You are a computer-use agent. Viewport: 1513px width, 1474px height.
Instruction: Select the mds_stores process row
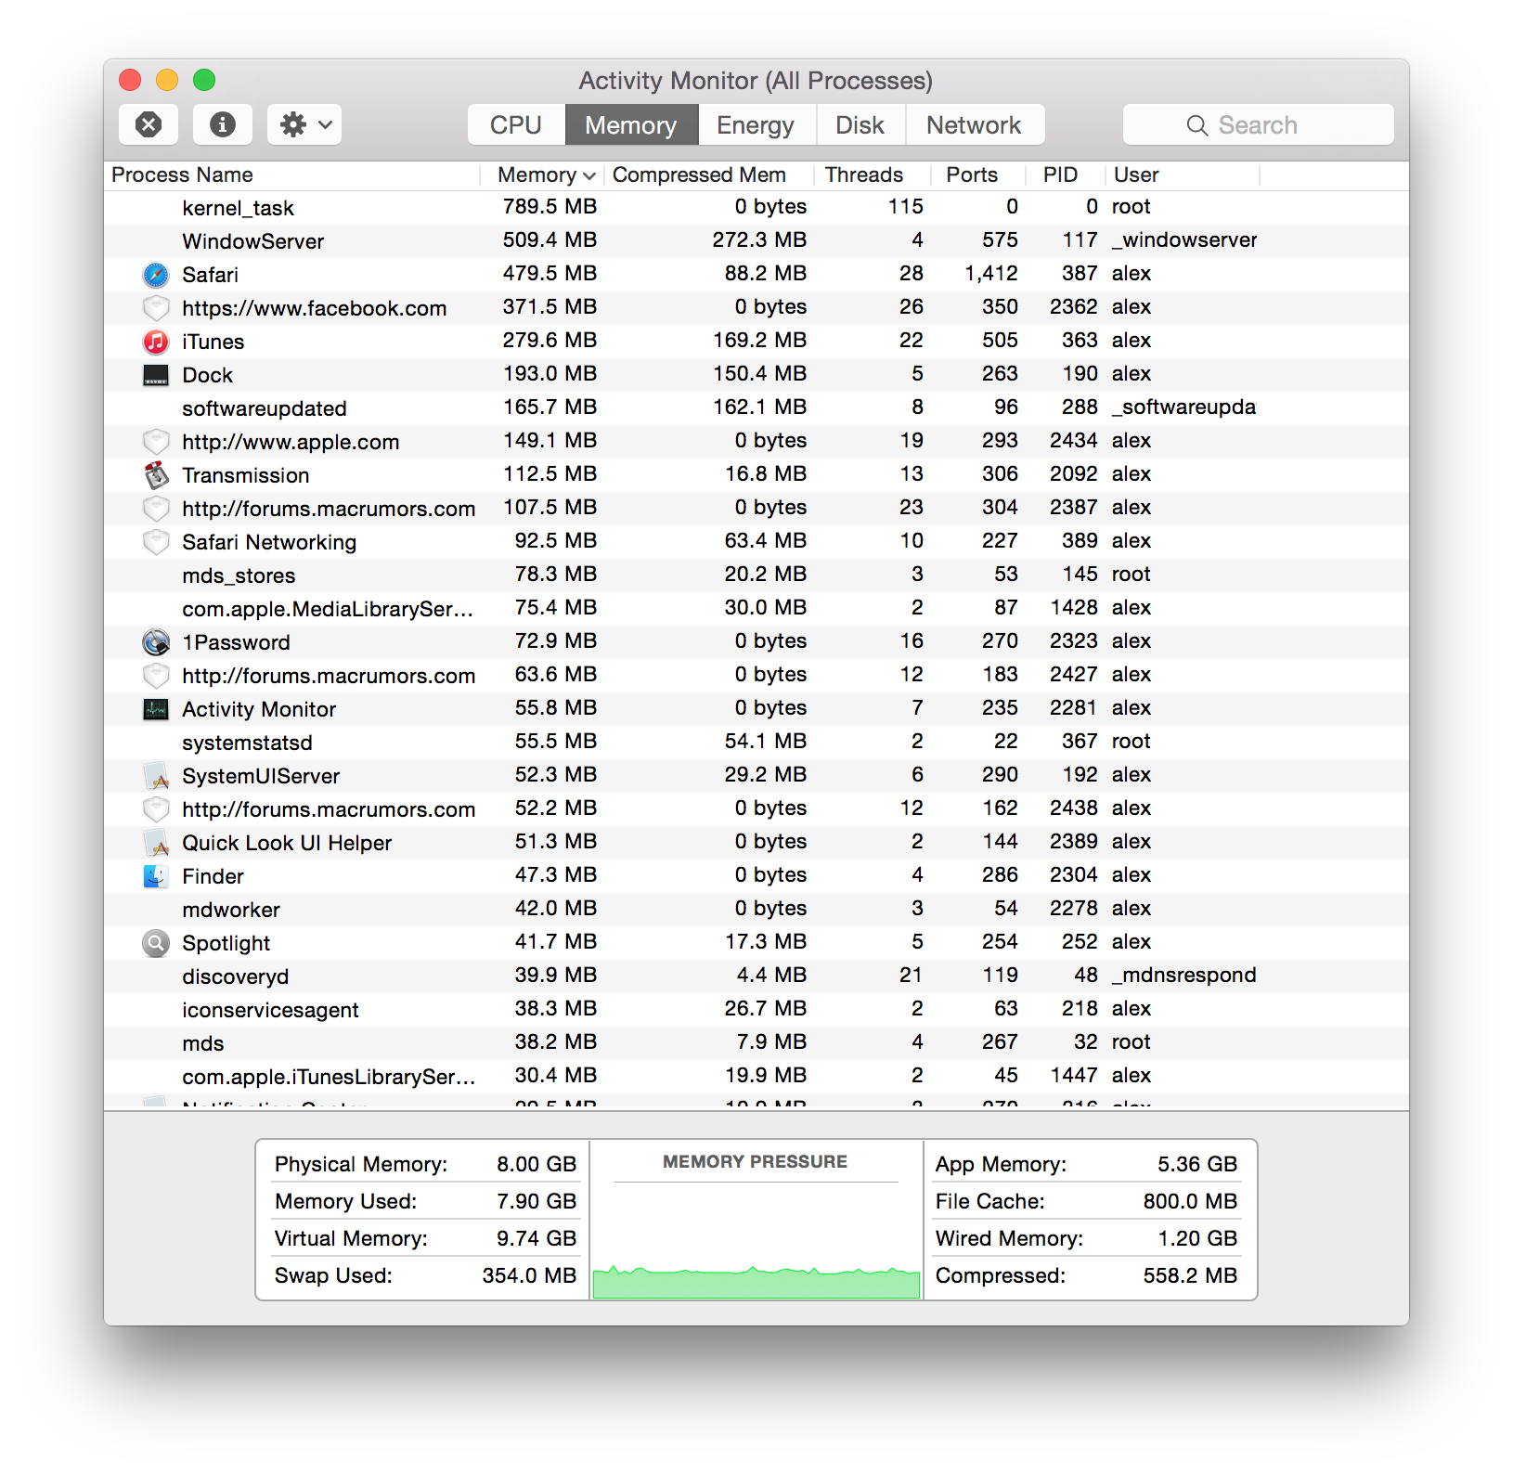tap(756, 575)
